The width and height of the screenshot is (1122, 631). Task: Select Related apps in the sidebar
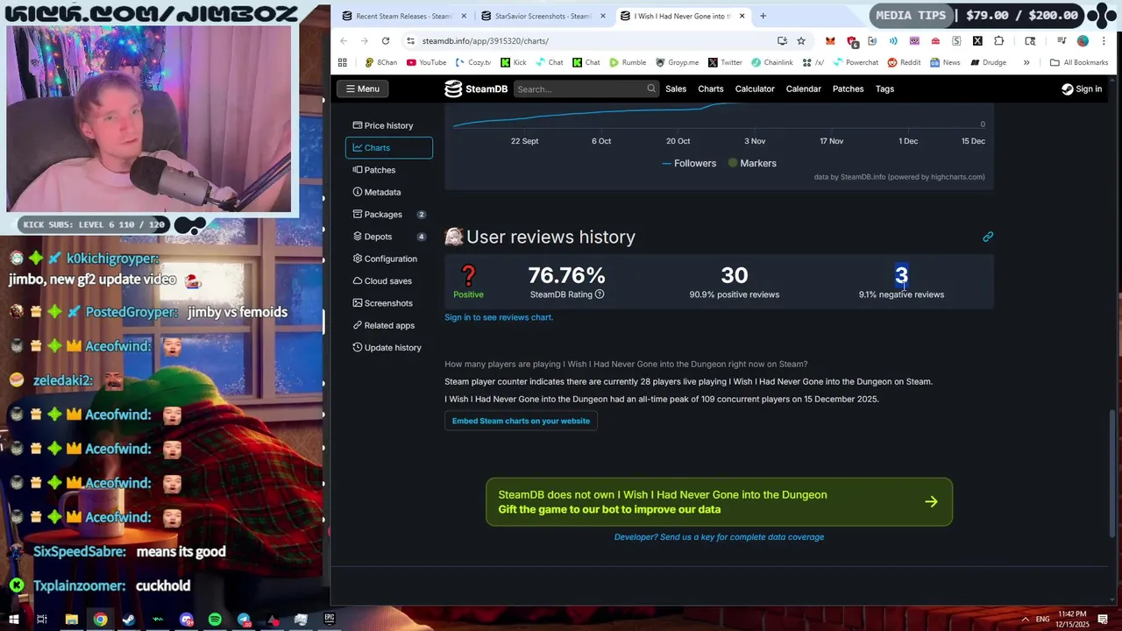[389, 325]
